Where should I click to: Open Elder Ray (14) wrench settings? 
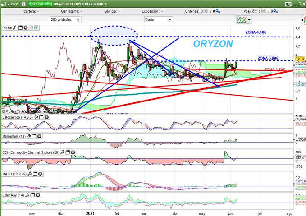[x=27, y=195]
